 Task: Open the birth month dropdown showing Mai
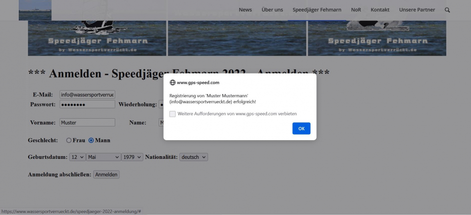[x=103, y=157]
